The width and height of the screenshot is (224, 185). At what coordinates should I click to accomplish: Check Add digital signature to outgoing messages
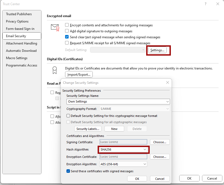tap(67, 31)
